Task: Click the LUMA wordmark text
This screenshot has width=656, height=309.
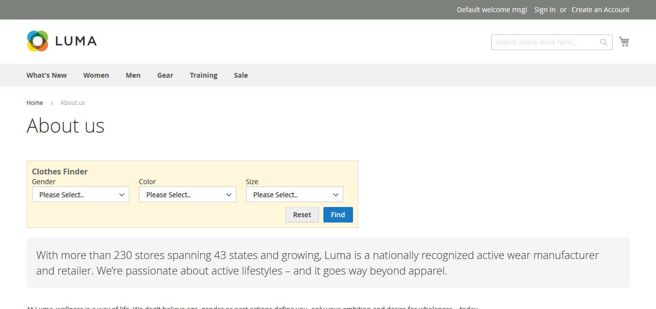Action: click(x=76, y=41)
